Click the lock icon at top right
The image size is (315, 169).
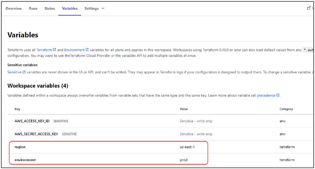(309, 8)
